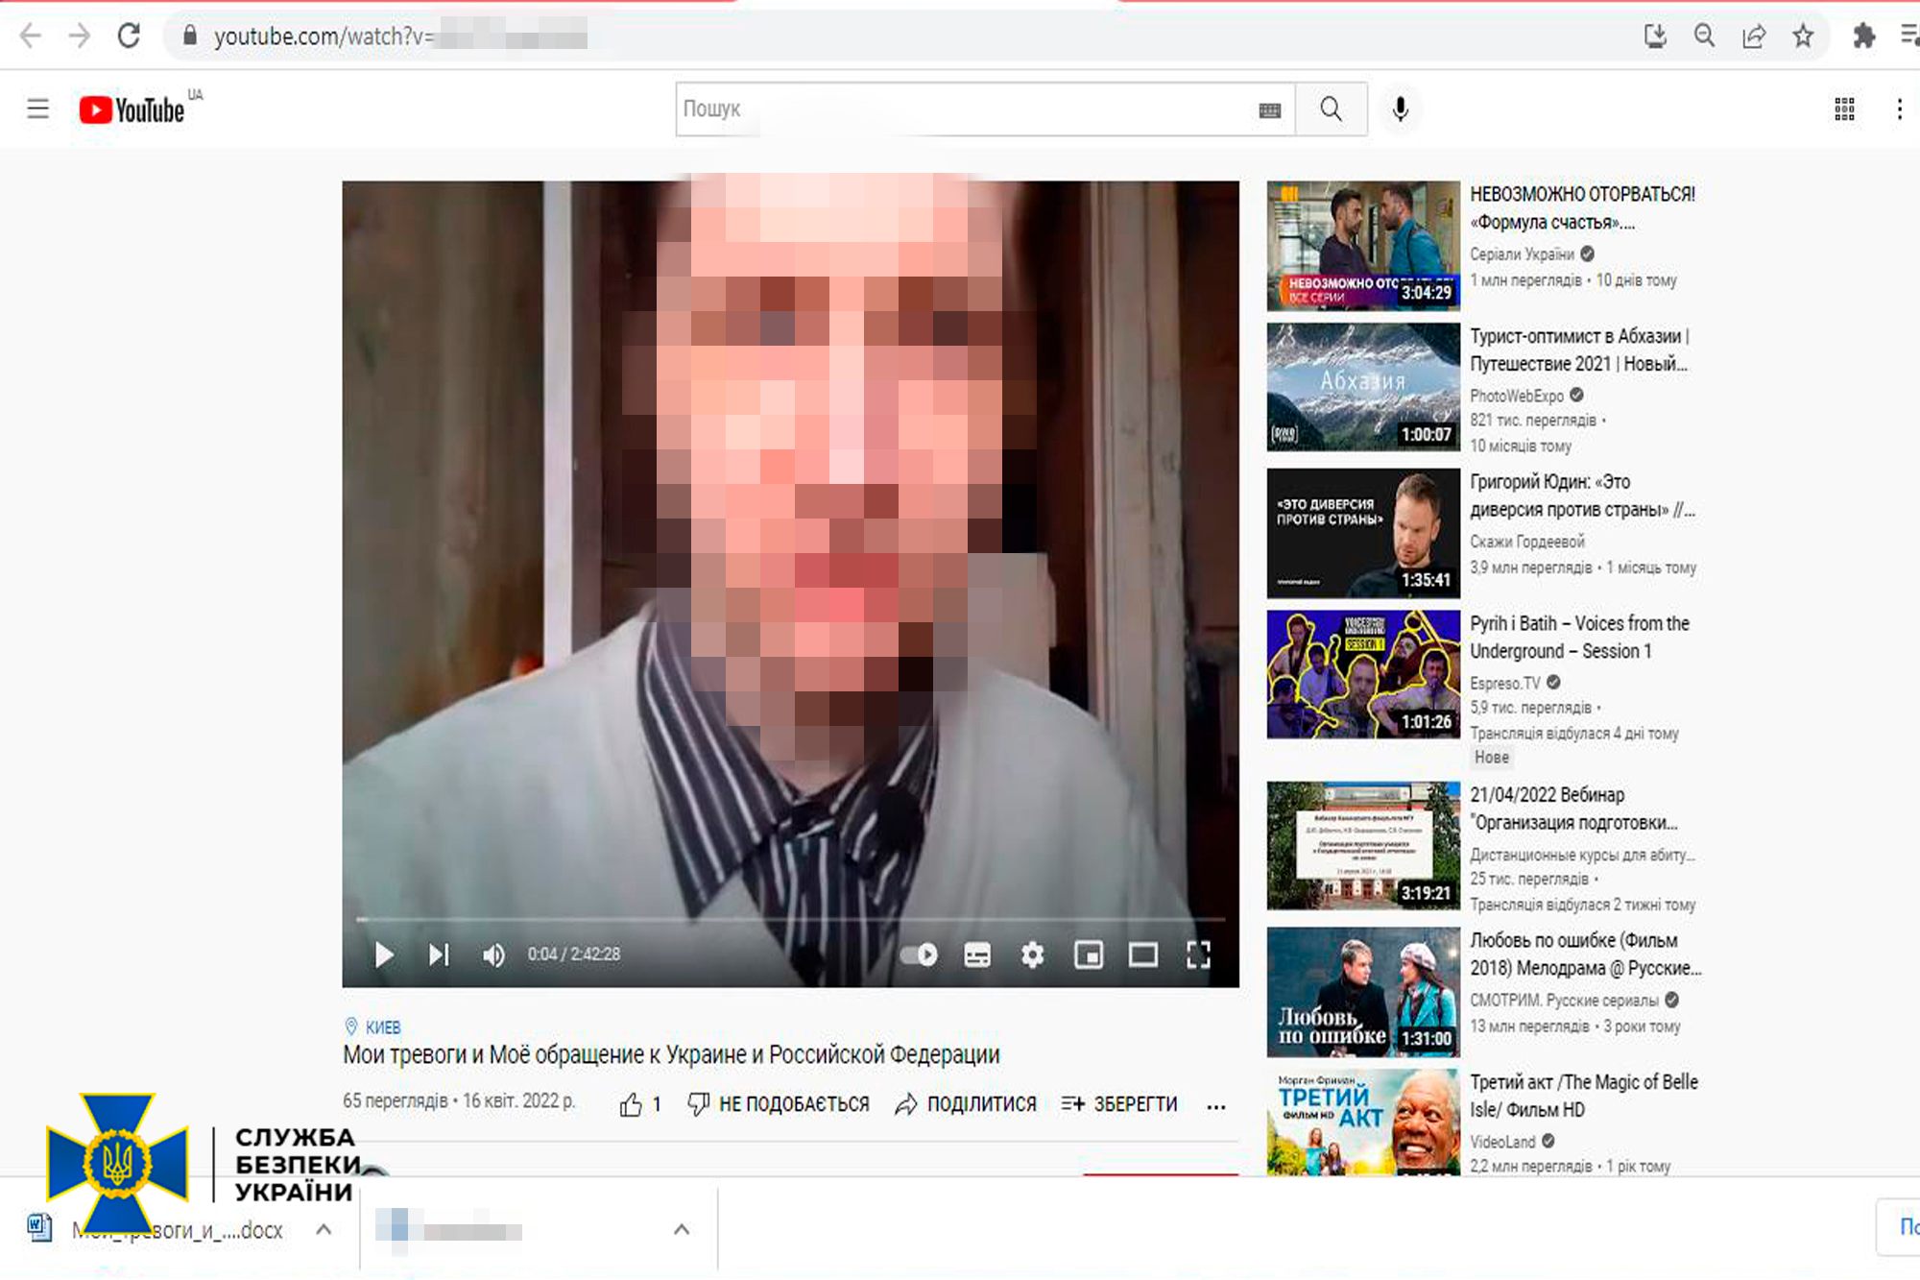Open the hamburger guide menu
The height and width of the screenshot is (1280, 1920).
[x=37, y=109]
